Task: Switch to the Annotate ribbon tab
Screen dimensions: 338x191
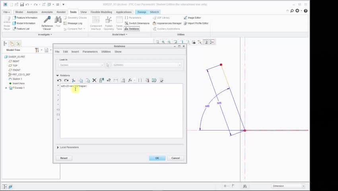Action: click(47, 12)
